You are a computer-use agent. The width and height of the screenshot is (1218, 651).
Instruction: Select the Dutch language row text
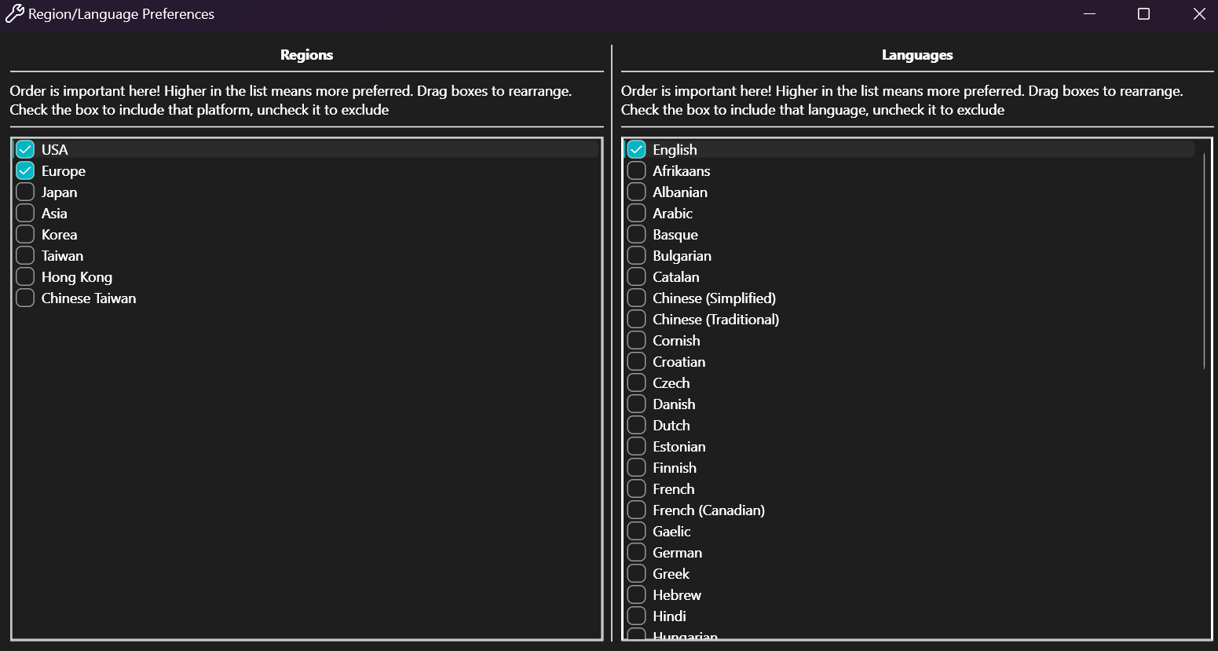pos(671,425)
